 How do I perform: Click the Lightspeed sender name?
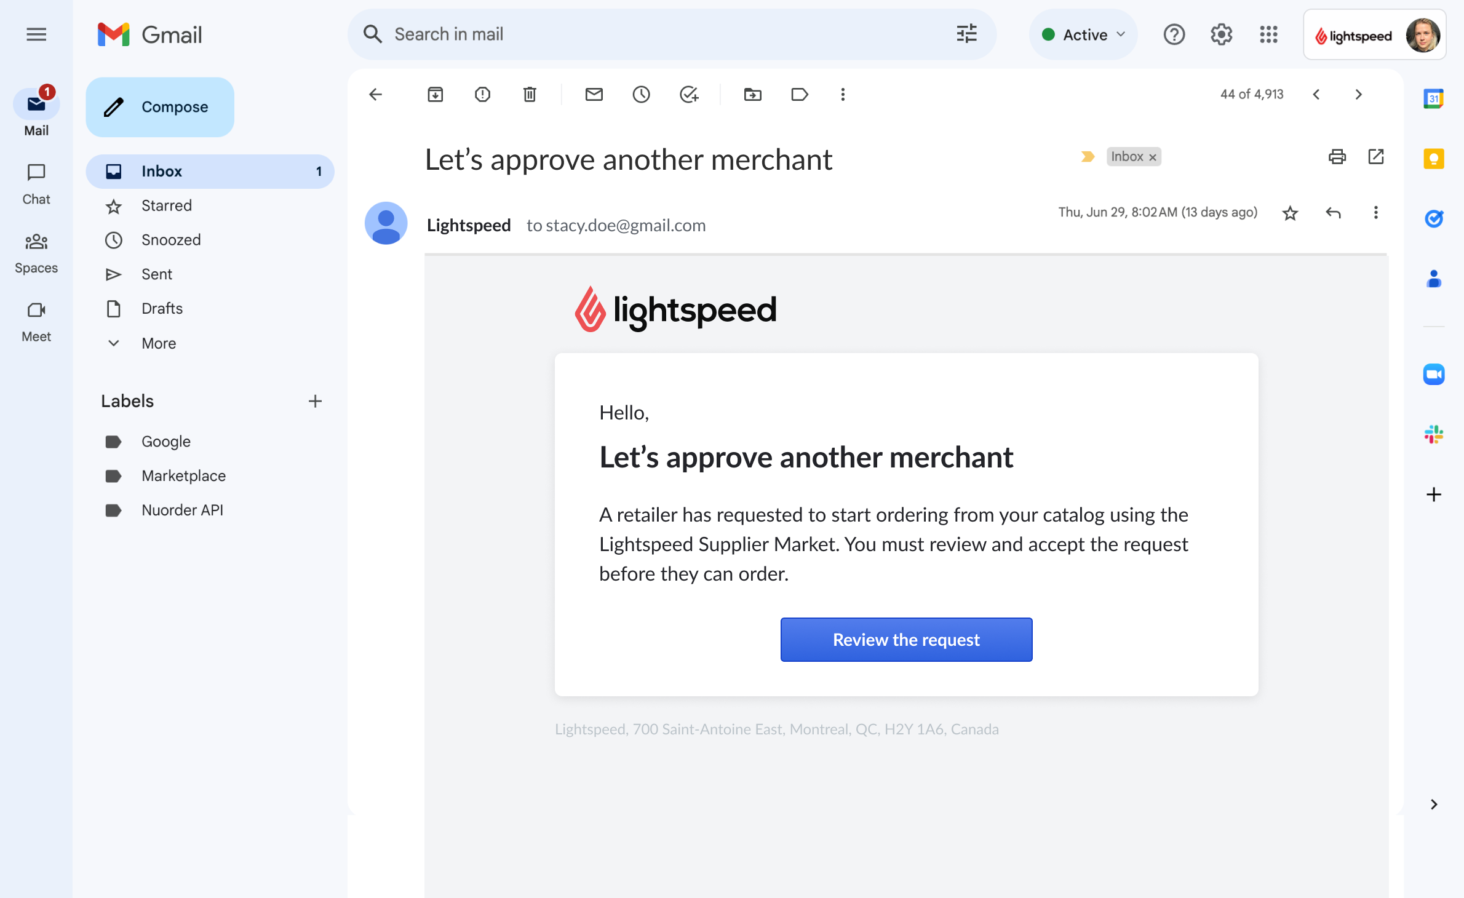coord(469,225)
